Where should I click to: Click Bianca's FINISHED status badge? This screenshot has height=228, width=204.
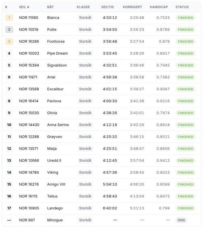pos(185,18)
